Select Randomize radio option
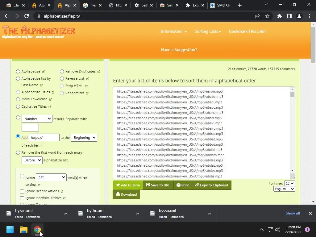 pos(62,93)
